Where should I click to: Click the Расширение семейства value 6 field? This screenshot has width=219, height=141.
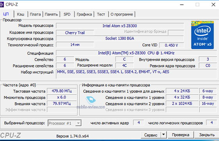click(65, 65)
